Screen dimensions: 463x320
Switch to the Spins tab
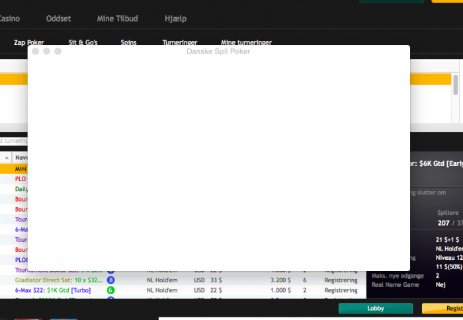coord(128,42)
